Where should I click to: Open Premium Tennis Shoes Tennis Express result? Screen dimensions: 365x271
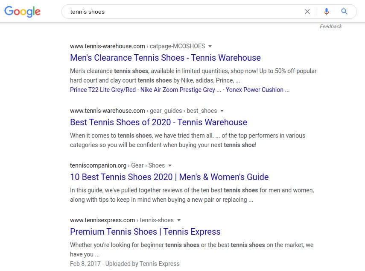tap(145, 232)
